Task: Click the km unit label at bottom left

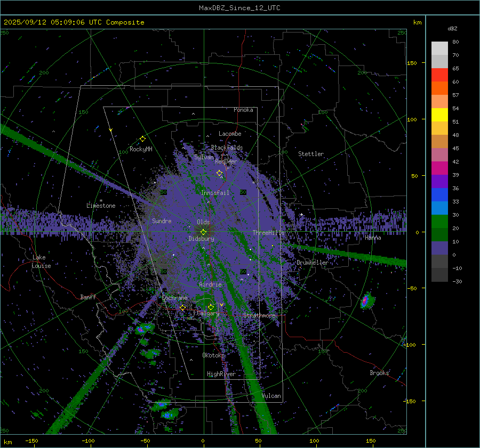Action: click(x=7, y=442)
